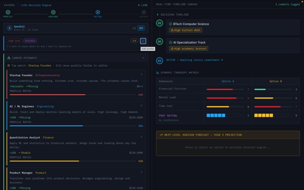This screenshot has width=304, height=190.
Task: Click the Quantitative Analyst profile match bar
Action: [73, 161]
